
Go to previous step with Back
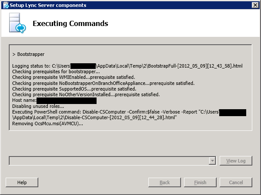164,182
